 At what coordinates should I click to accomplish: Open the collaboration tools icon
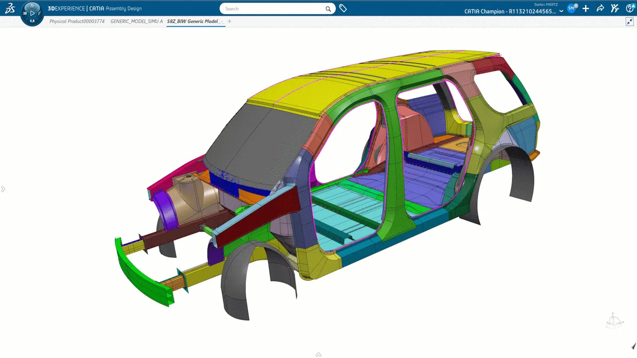pyautogui.click(x=615, y=8)
